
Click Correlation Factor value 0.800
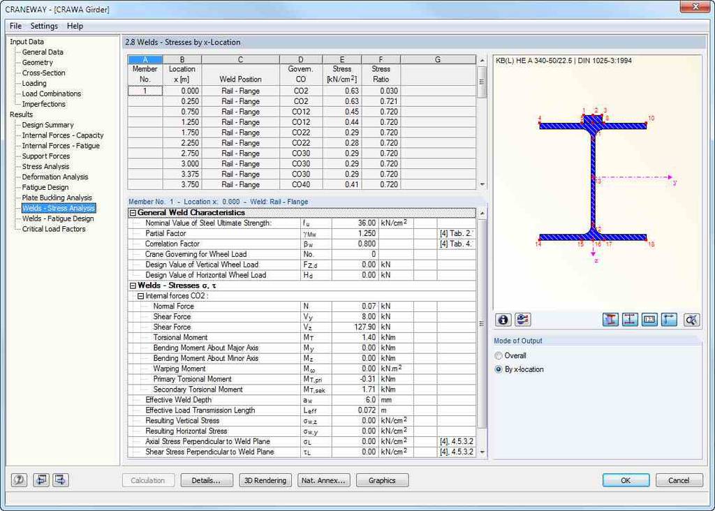point(355,244)
